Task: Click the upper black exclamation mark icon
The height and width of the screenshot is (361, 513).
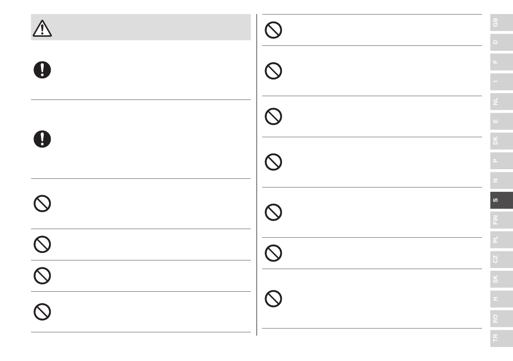Action: coord(42,70)
